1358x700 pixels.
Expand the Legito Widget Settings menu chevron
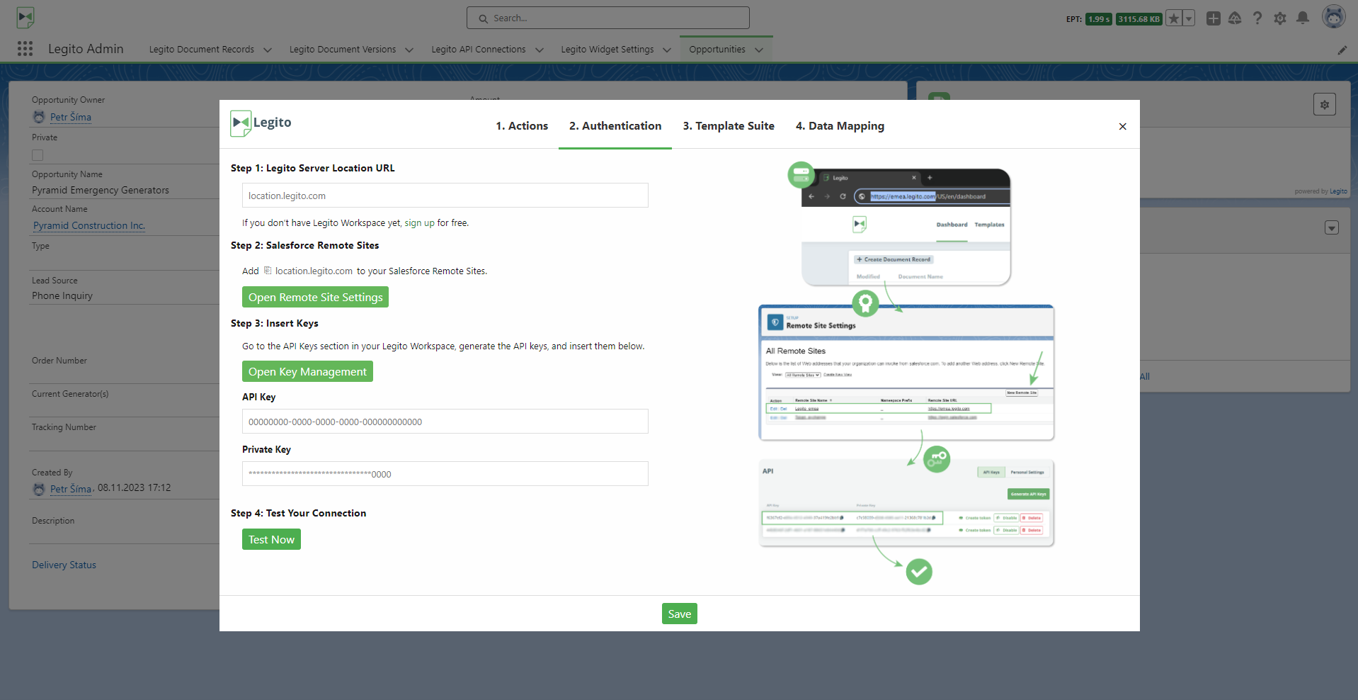[x=667, y=50]
